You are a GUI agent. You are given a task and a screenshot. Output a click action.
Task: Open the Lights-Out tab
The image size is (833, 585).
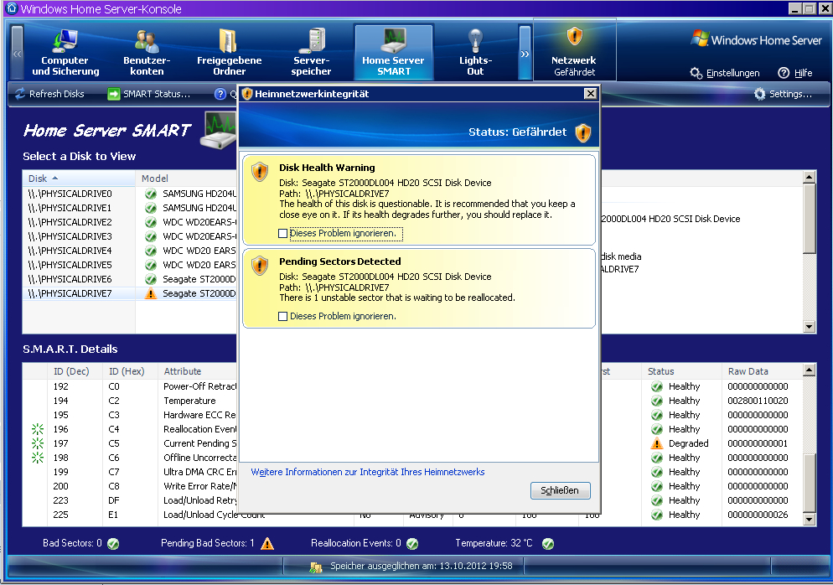tap(475, 52)
